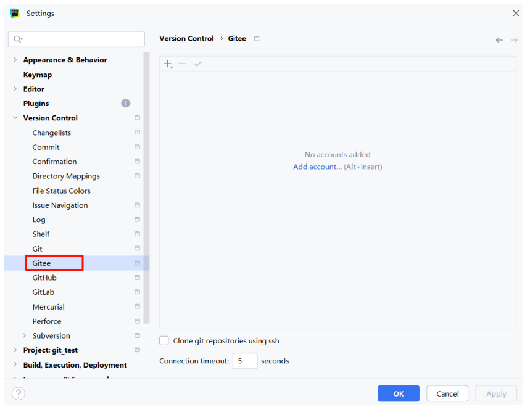Click the Add account... link

pos(317,167)
